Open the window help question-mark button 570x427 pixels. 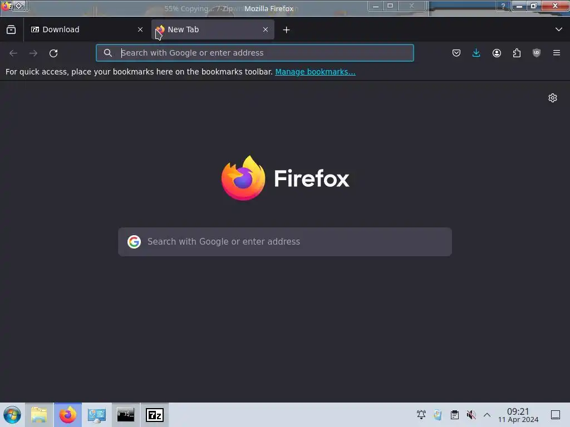pos(503,6)
